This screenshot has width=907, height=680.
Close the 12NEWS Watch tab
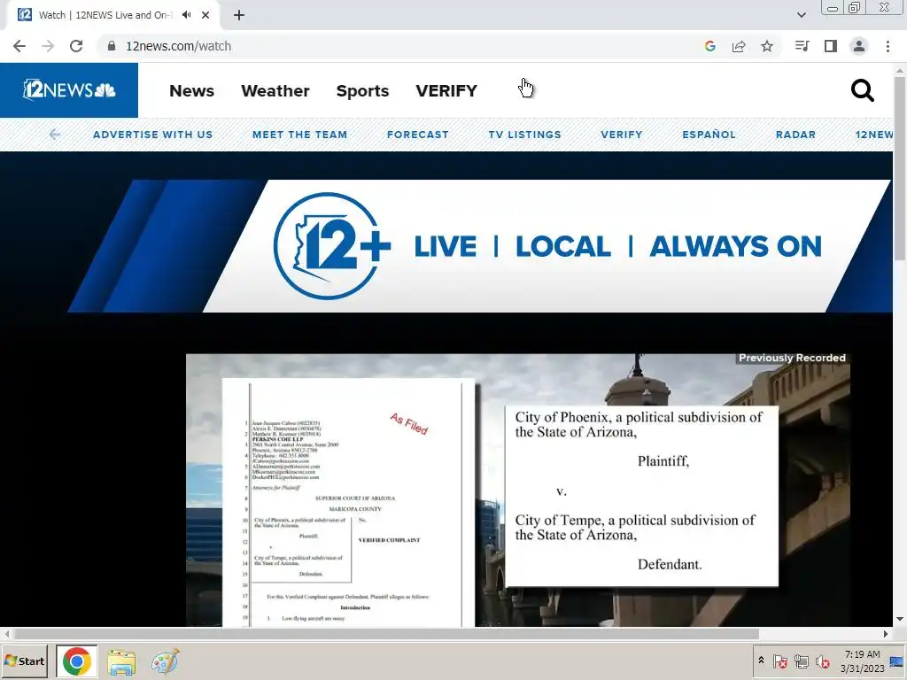pyautogui.click(x=205, y=15)
